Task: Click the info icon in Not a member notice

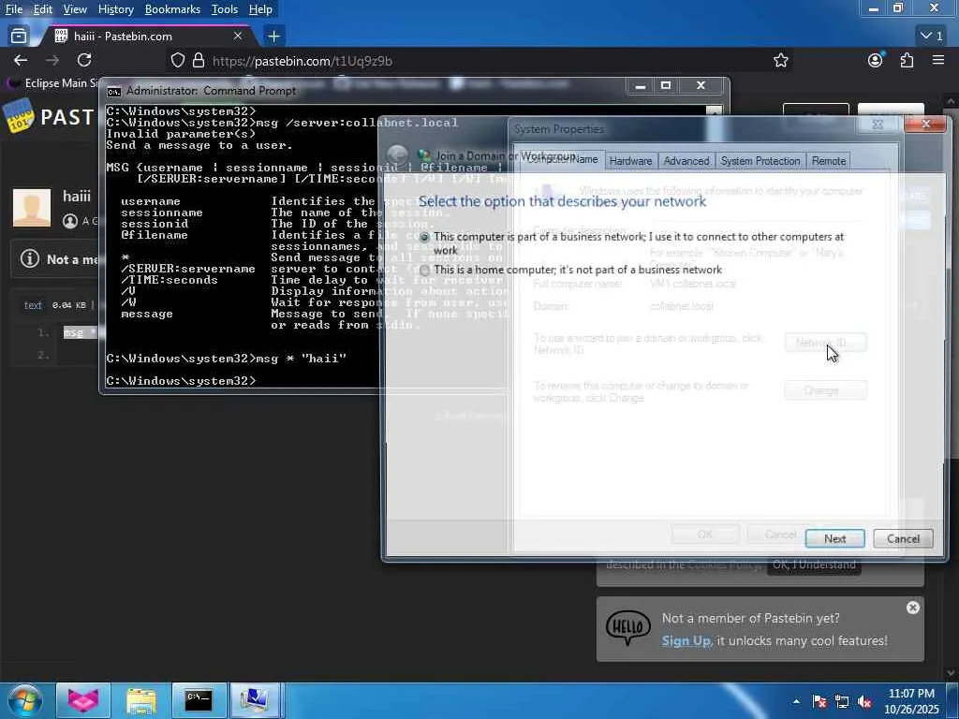Action: [29, 259]
